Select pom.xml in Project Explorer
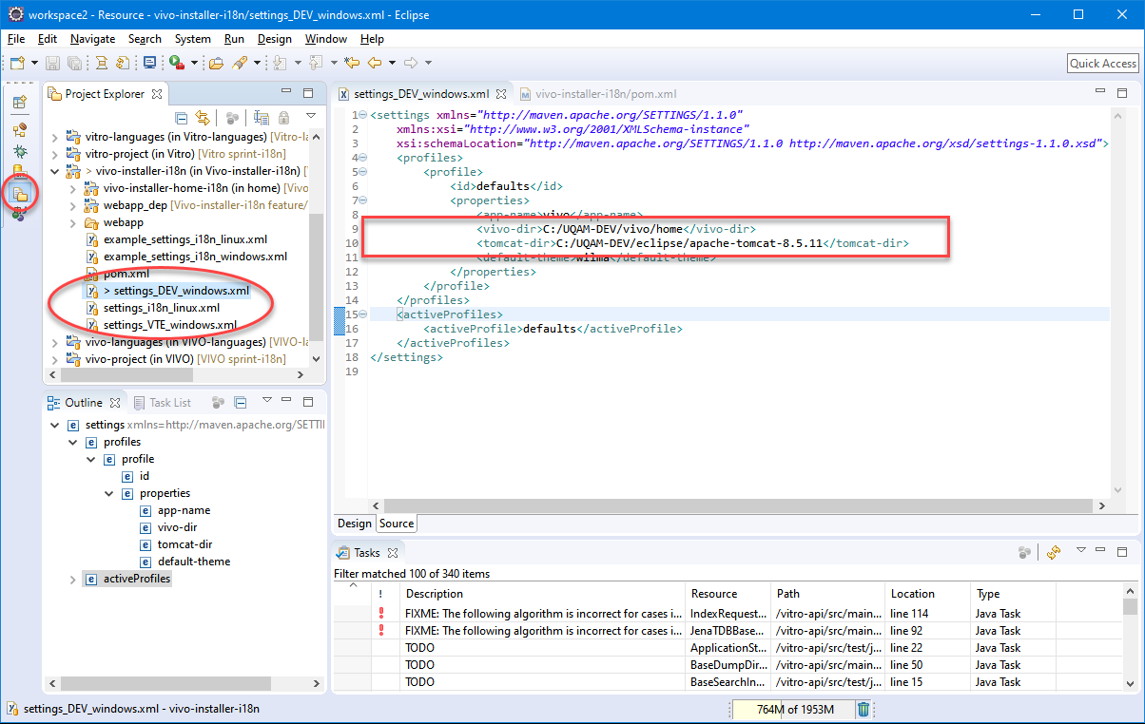The height and width of the screenshot is (724, 1145). click(x=126, y=274)
